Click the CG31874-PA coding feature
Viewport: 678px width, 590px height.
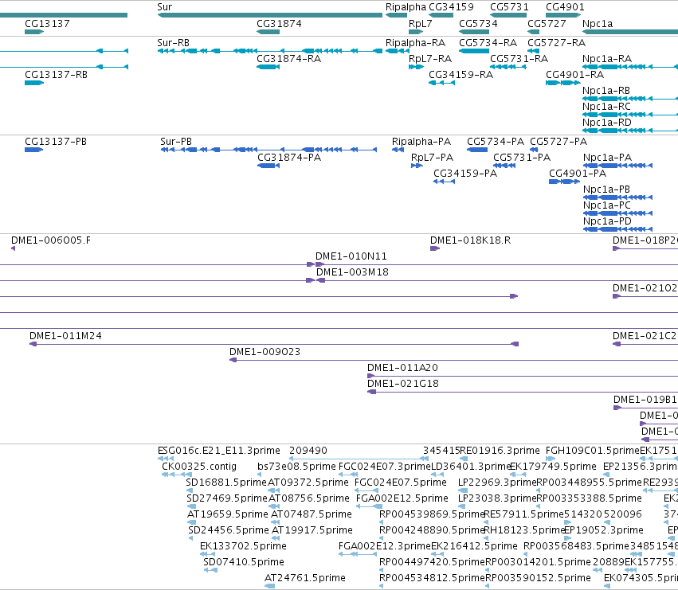pos(268,166)
